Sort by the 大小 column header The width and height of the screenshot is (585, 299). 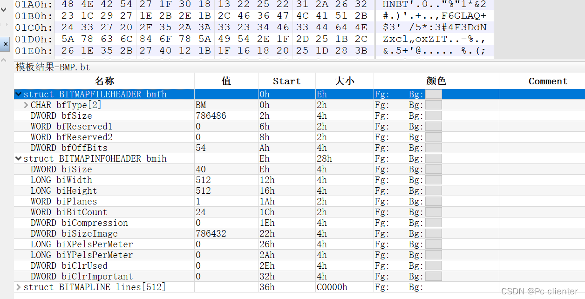[345, 81]
